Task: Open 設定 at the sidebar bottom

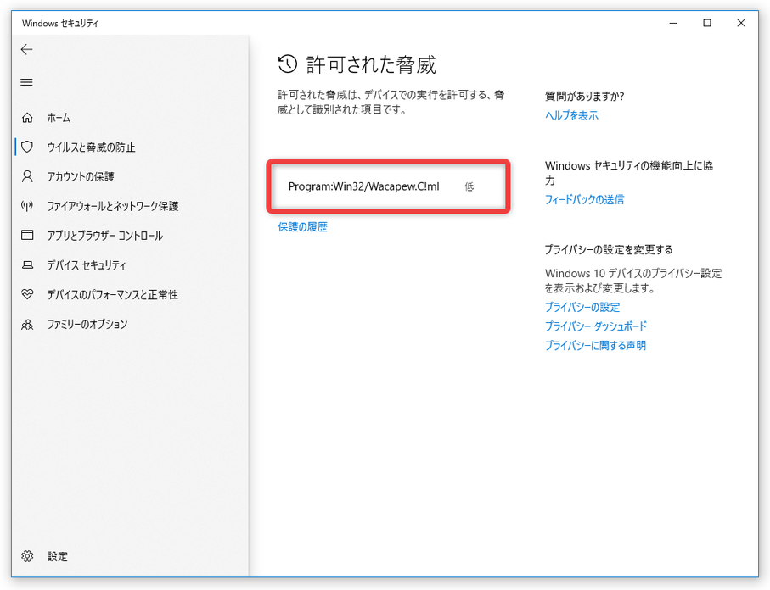Action: coord(58,556)
